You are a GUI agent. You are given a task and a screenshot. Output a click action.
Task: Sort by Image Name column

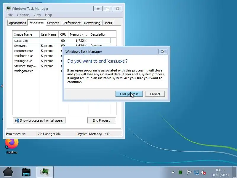26,34
